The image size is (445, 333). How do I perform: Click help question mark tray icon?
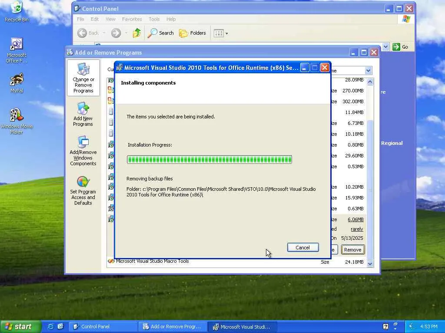pyautogui.click(x=386, y=326)
